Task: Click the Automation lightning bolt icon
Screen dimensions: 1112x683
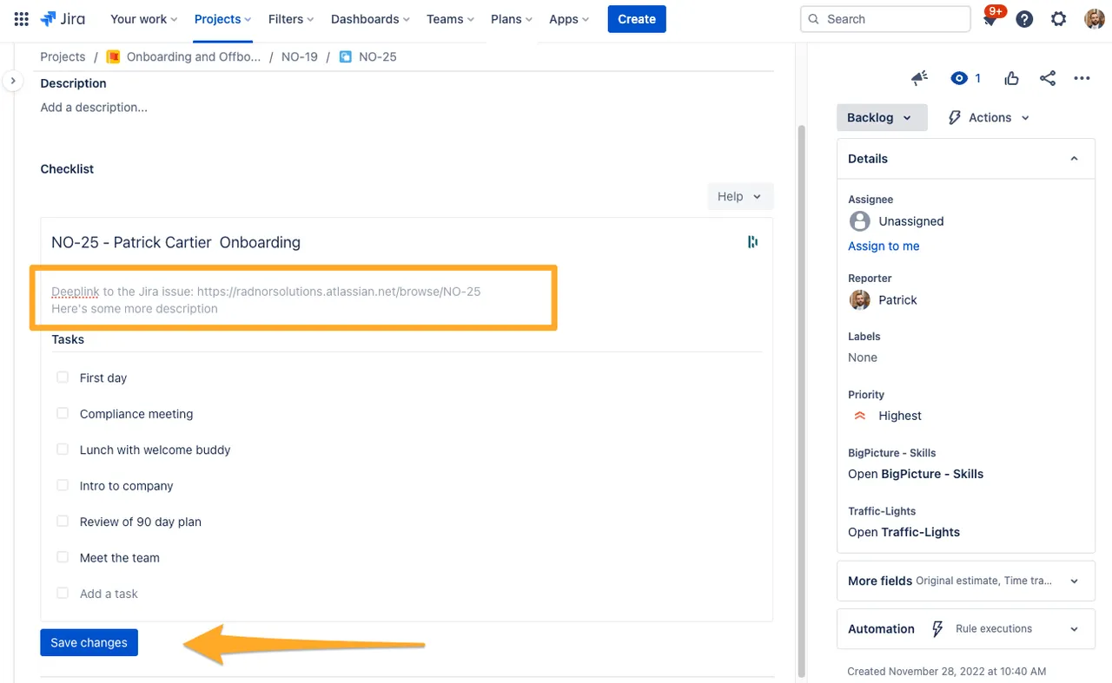Action: (937, 629)
